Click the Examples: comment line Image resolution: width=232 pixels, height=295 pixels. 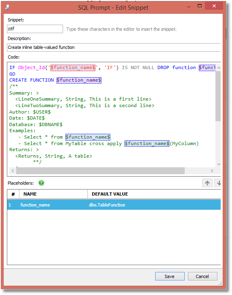click(22, 131)
